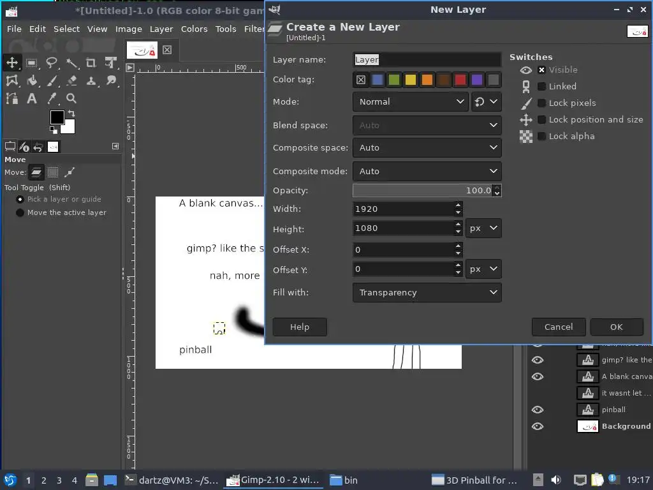Pick the red color tag
The width and height of the screenshot is (653, 490).
point(460,80)
